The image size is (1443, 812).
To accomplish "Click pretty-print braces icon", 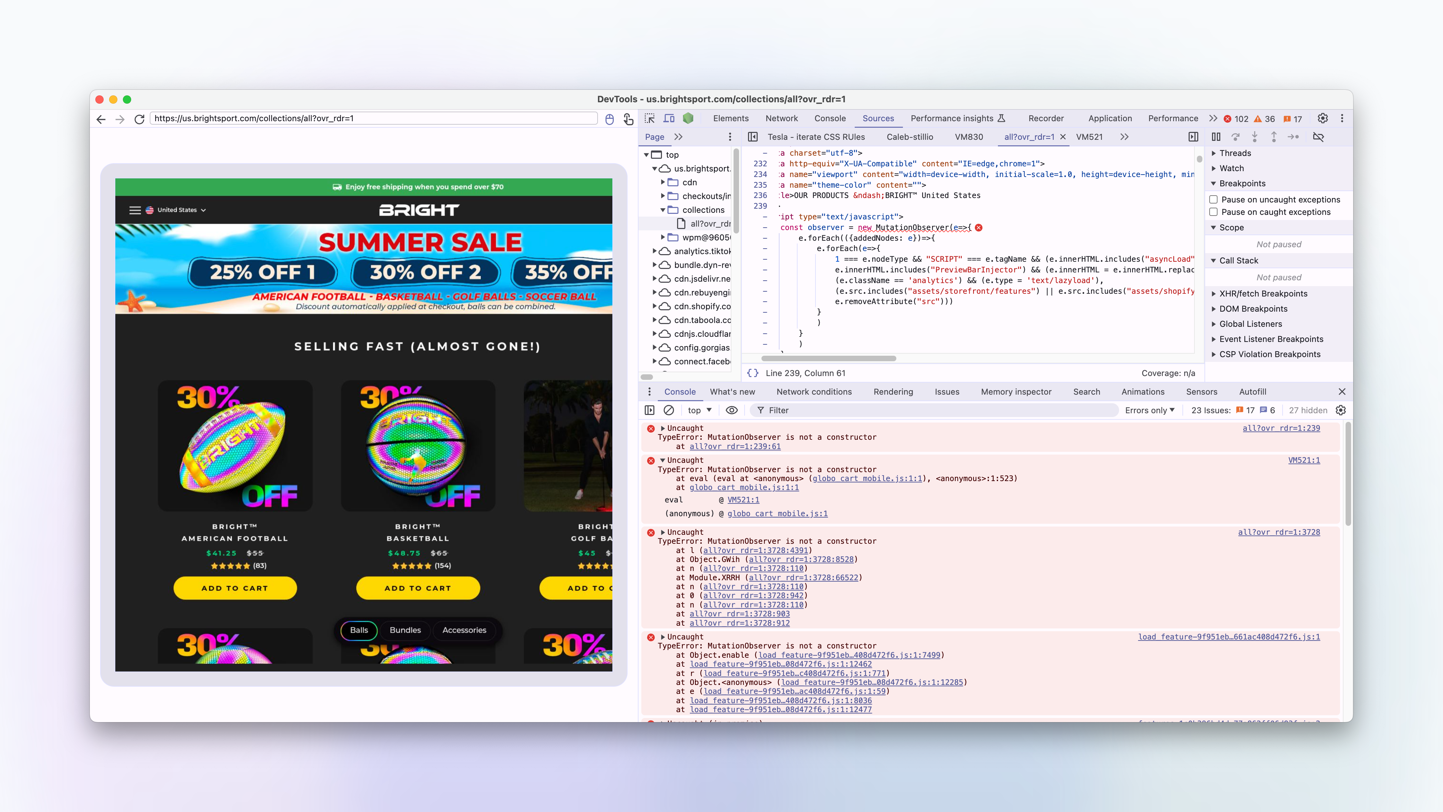I will pos(753,373).
